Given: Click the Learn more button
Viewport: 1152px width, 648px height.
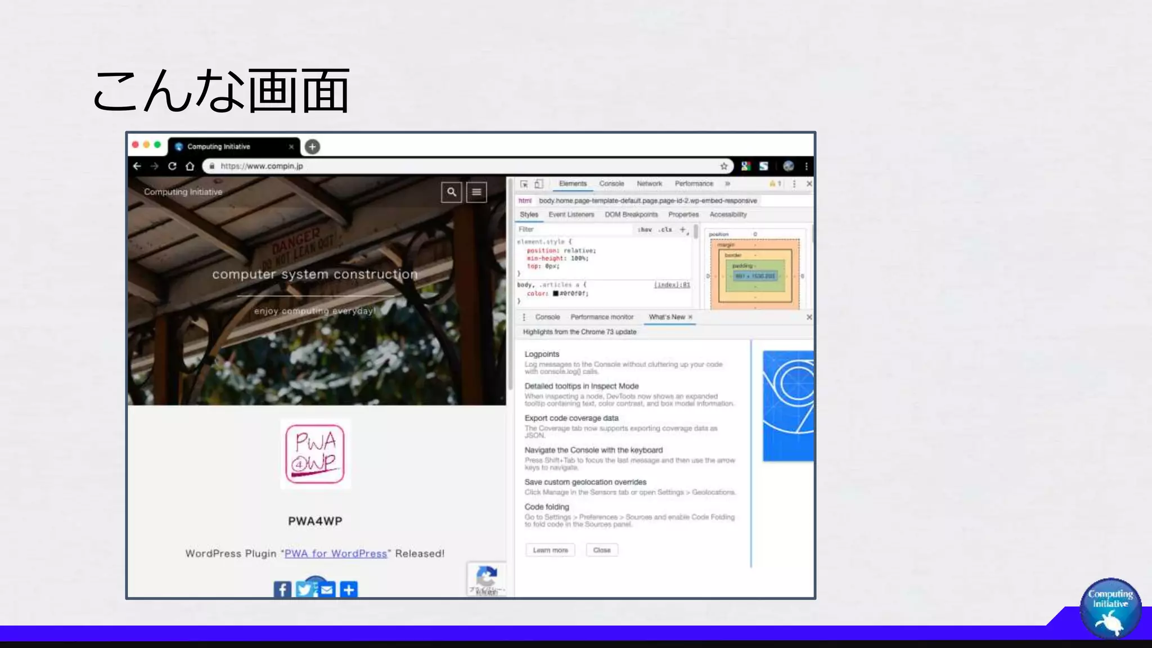Looking at the screenshot, I should click(x=550, y=550).
